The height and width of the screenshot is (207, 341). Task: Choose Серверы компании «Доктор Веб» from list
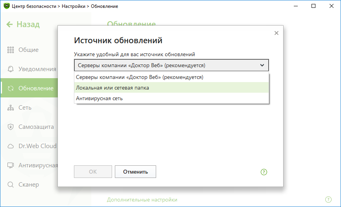point(171,77)
